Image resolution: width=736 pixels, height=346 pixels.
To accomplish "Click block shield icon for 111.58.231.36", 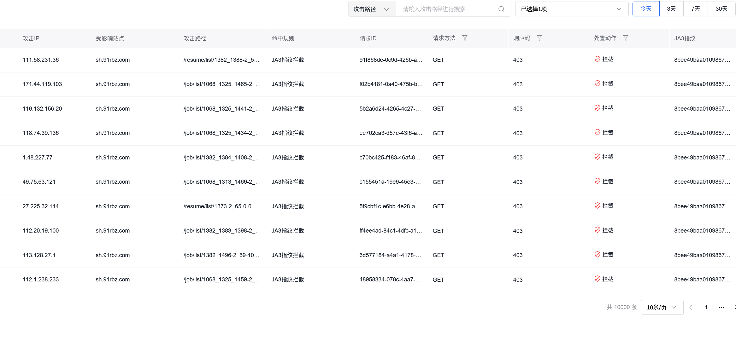I will (597, 59).
